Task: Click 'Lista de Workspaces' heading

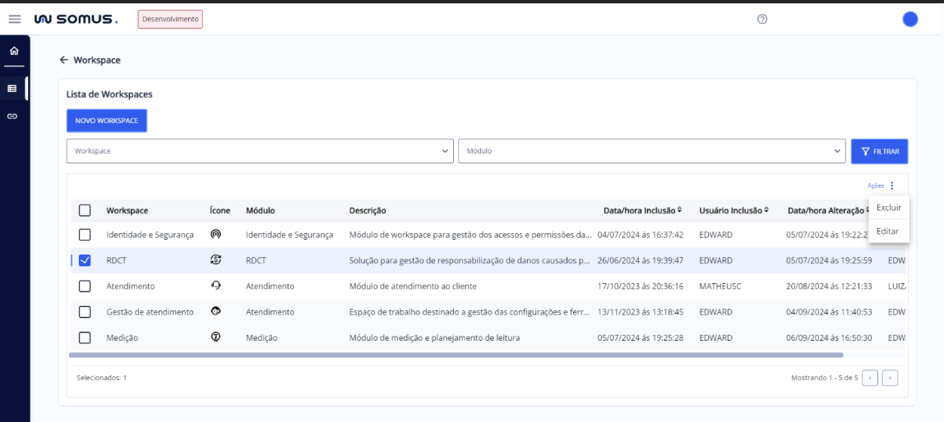Action: pos(109,94)
